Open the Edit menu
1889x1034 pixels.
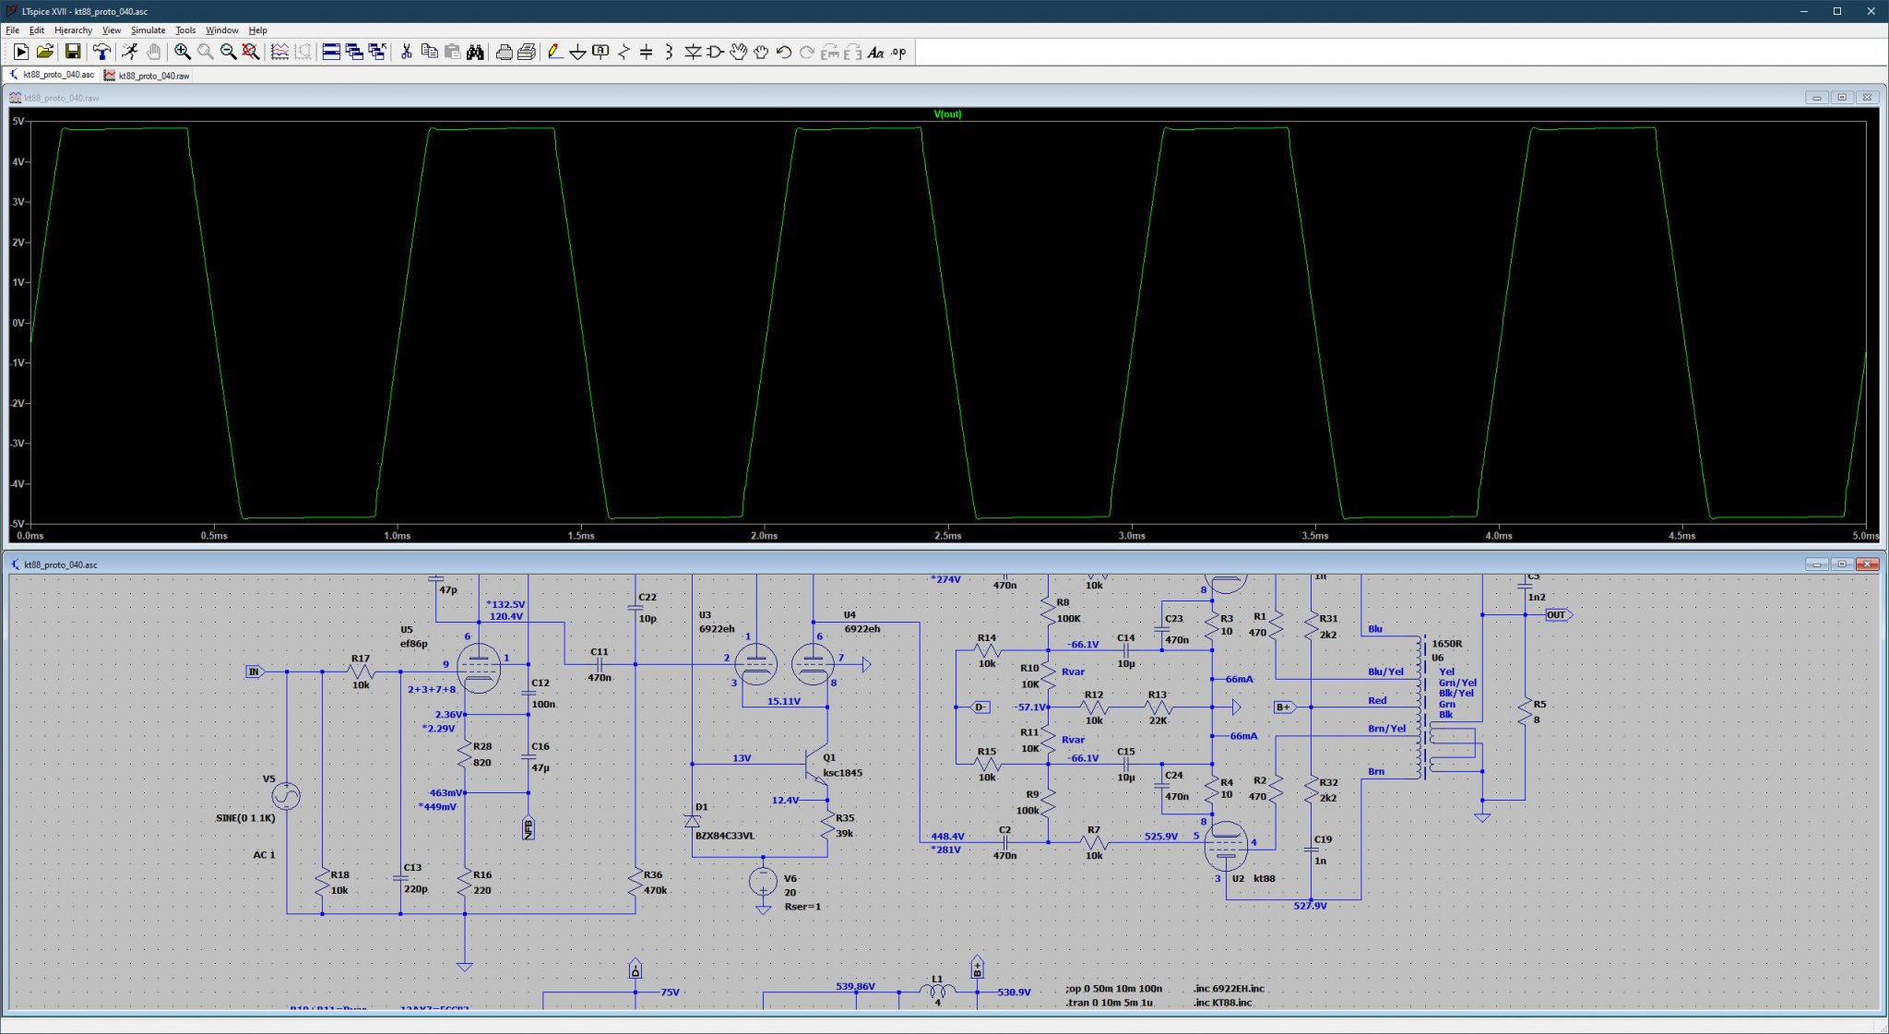pyautogui.click(x=37, y=30)
